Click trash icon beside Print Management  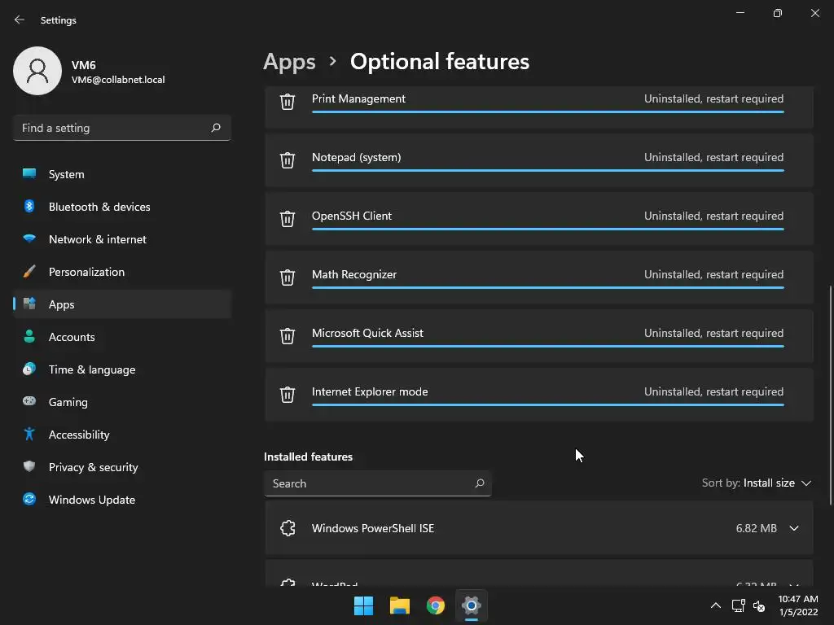(288, 102)
